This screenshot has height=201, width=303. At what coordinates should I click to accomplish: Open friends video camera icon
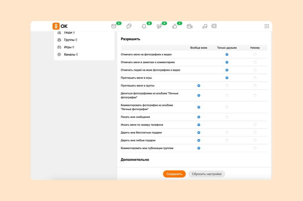pyautogui.click(x=190, y=26)
